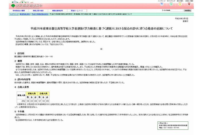Click the 合格人員 yellow header cell
The image size is (203, 135).
pyautogui.click(x=43, y=93)
